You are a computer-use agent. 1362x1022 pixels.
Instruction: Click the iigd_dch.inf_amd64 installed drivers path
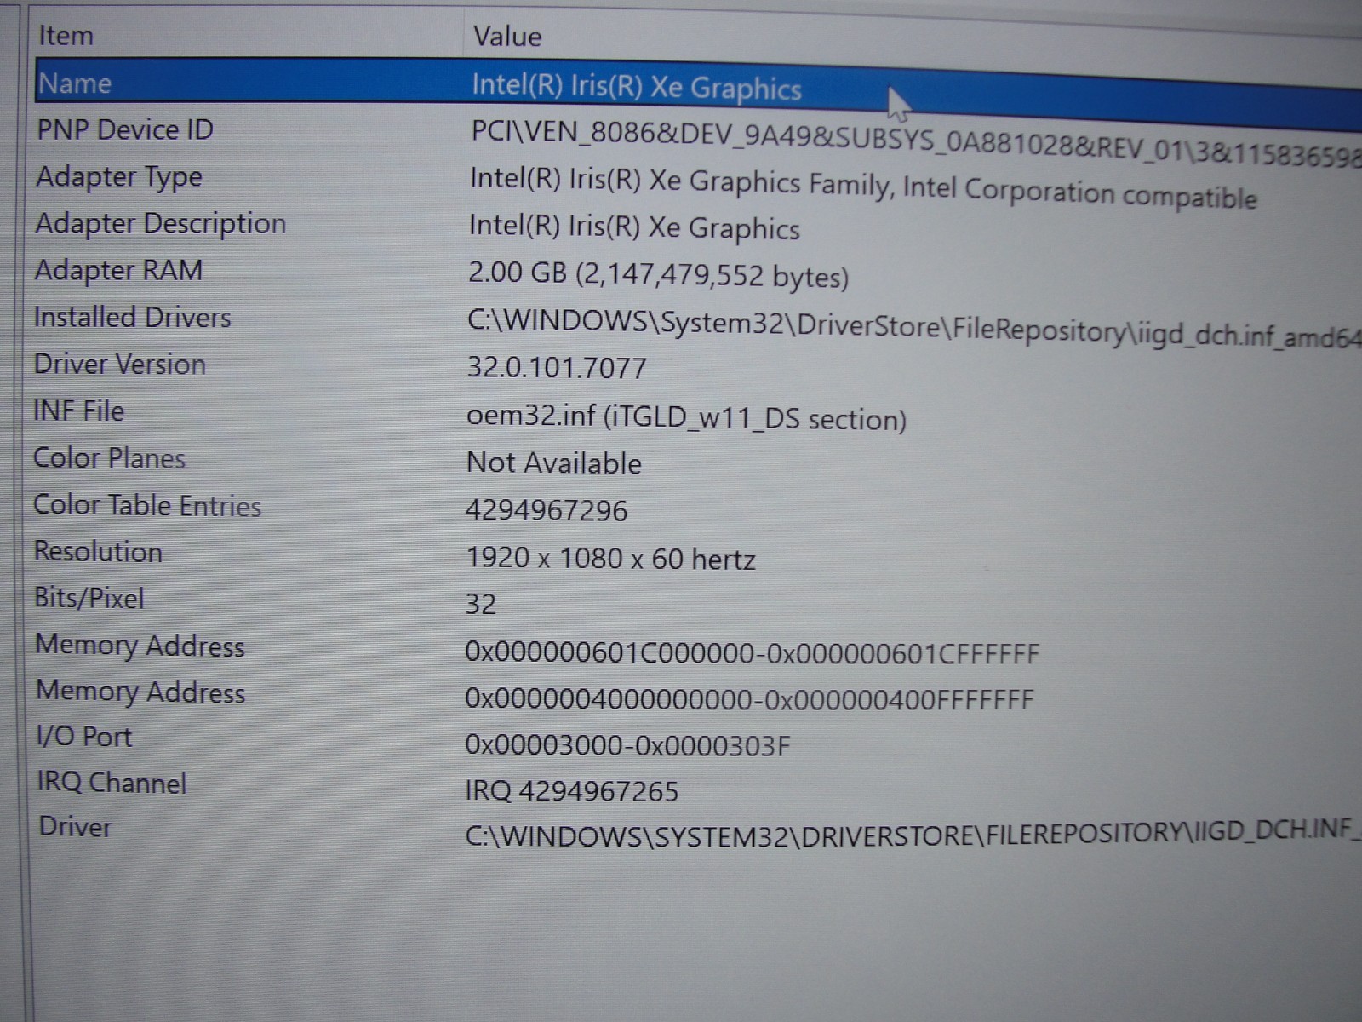(x=914, y=330)
